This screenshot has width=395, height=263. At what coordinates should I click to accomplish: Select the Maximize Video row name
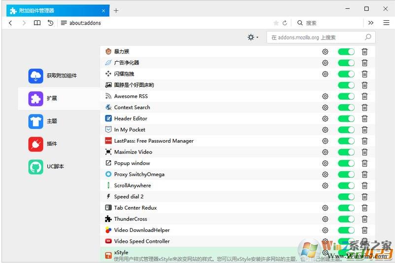[133, 152]
